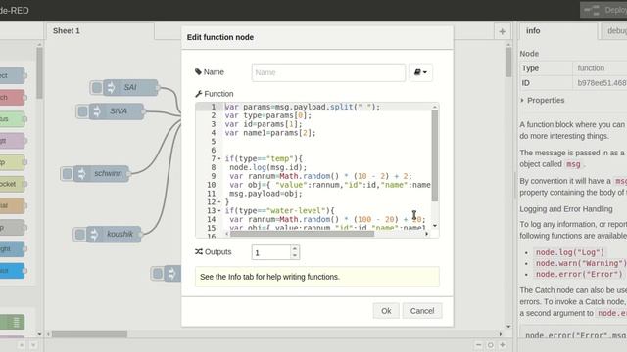This screenshot has width=627, height=352.
Task: Collapse the code fold at line 7
Action: pos(219,158)
